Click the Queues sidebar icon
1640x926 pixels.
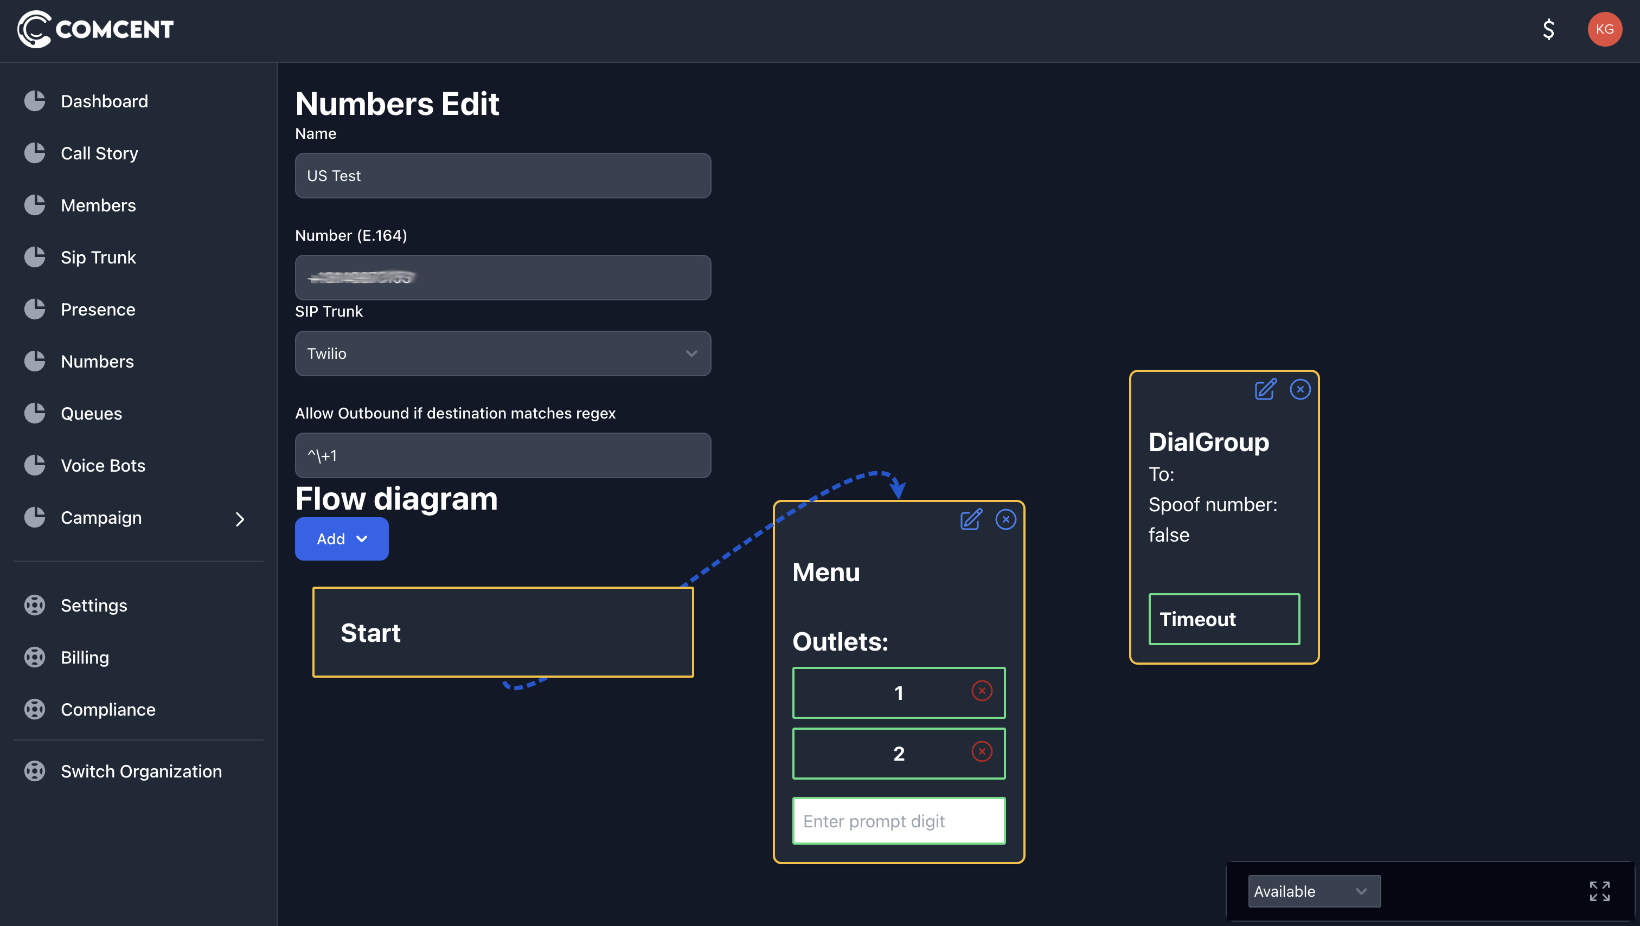(35, 414)
